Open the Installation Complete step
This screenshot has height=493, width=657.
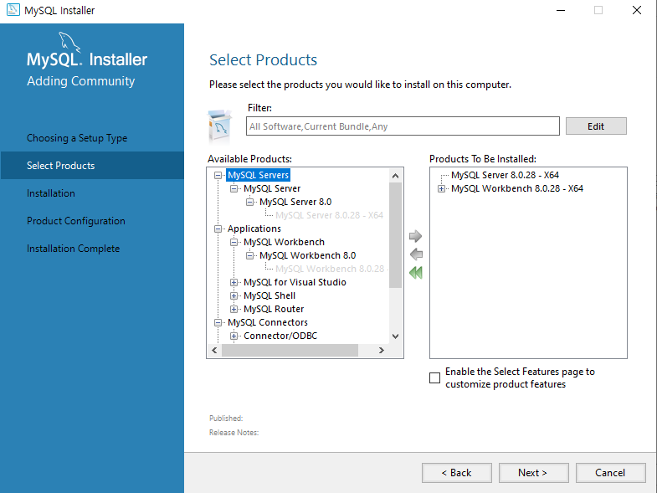[74, 249]
